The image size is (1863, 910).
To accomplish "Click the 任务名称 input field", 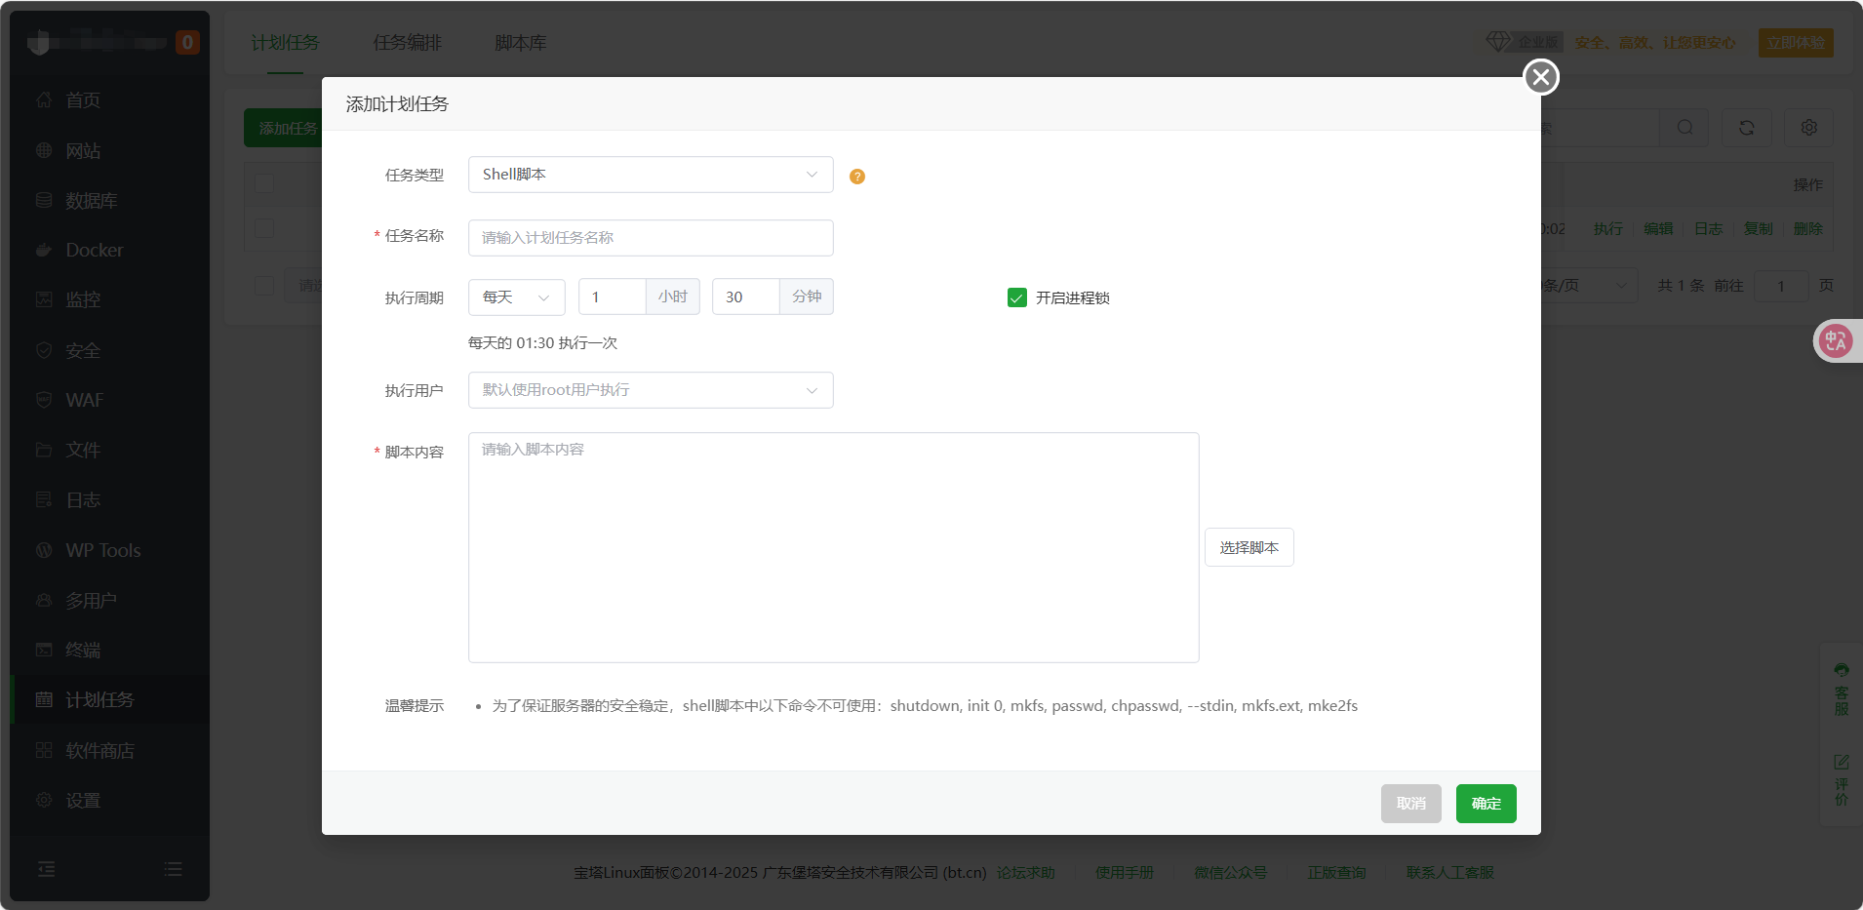I will coord(650,238).
